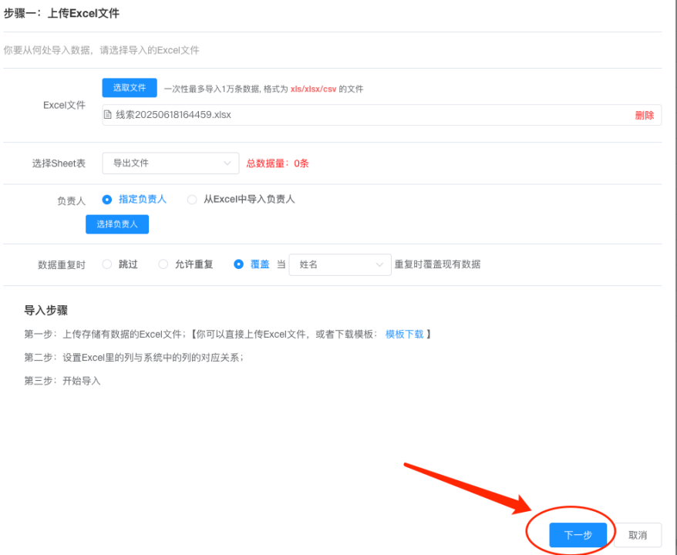Click the document icon beside the xlsx file

point(108,115)
